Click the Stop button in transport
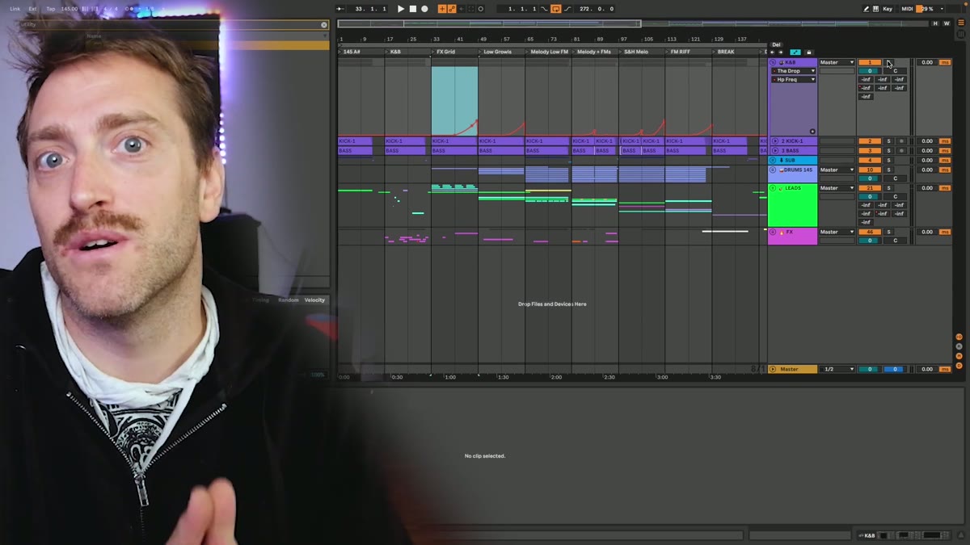 413,9
